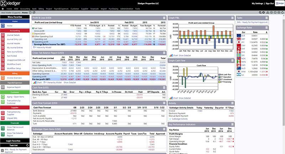Click the Operating Margin row in Key Ratios
The width and height of the screenshot is (285, 154).
201,141
